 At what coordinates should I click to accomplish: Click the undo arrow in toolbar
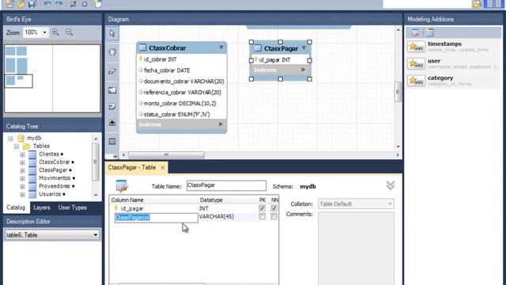tap(47, 3)
